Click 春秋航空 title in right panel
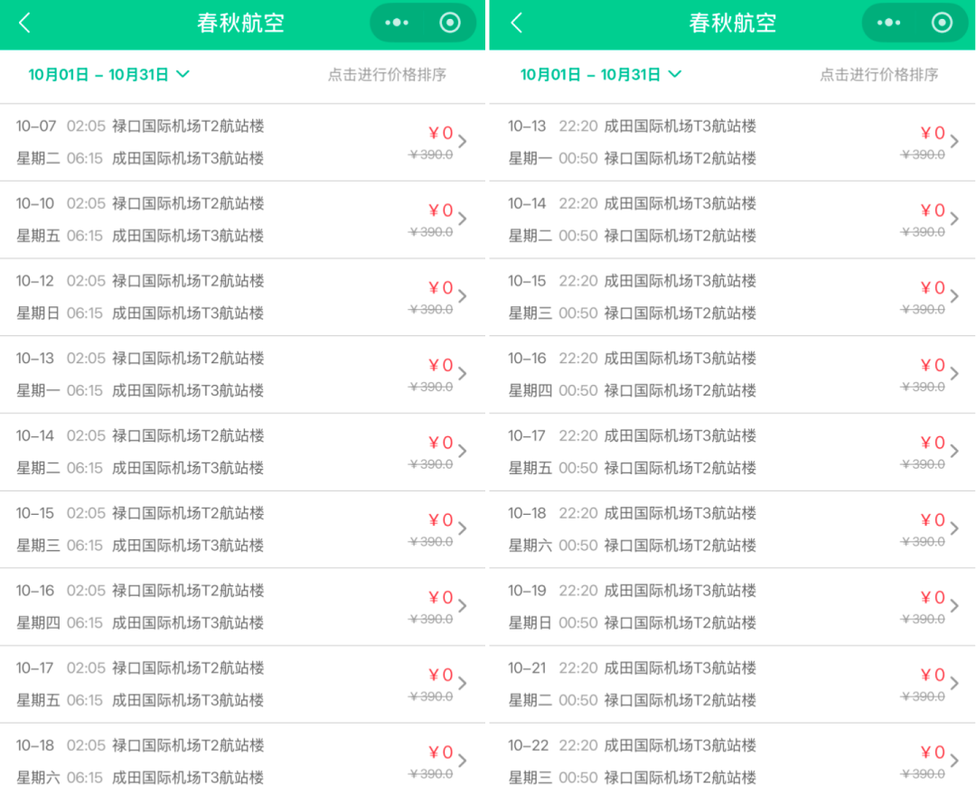Viewport: 976px width, 794px height. tap(733, 23)
